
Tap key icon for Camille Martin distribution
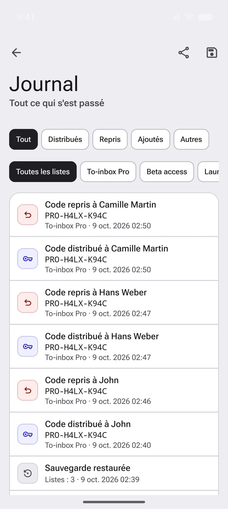coord(28,259)
